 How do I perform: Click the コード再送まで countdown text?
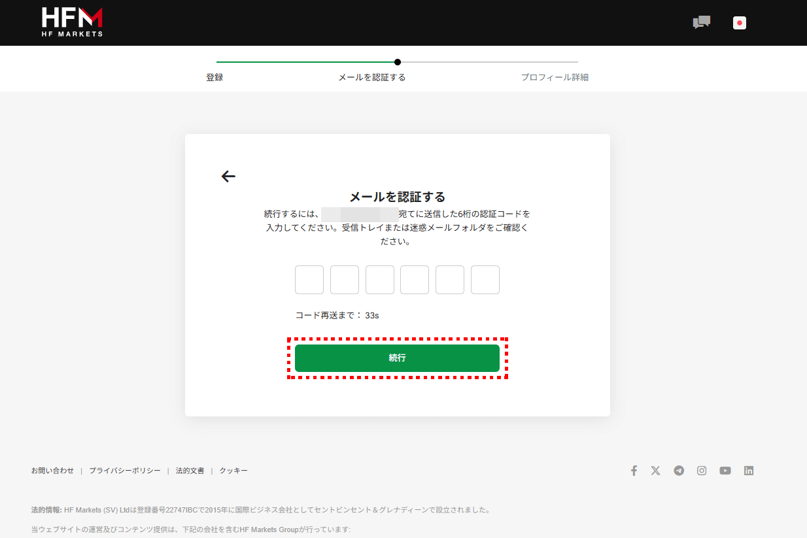click(337, 315)
